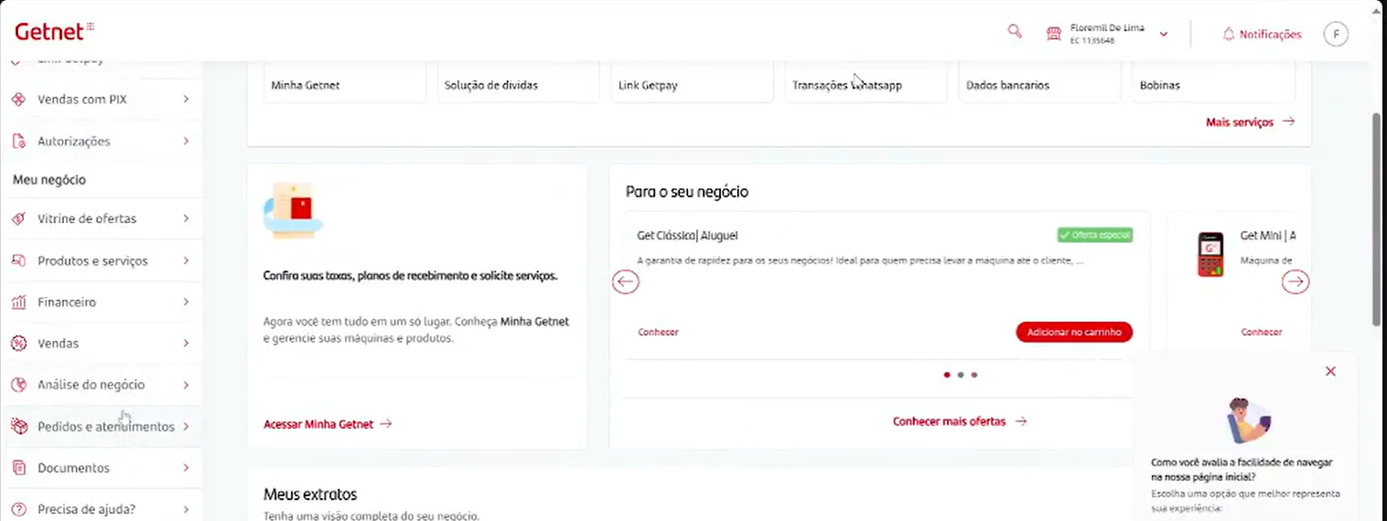Screen dimensions: 1387x521
Task: Close the survey popup with X
Action: 1330,371
